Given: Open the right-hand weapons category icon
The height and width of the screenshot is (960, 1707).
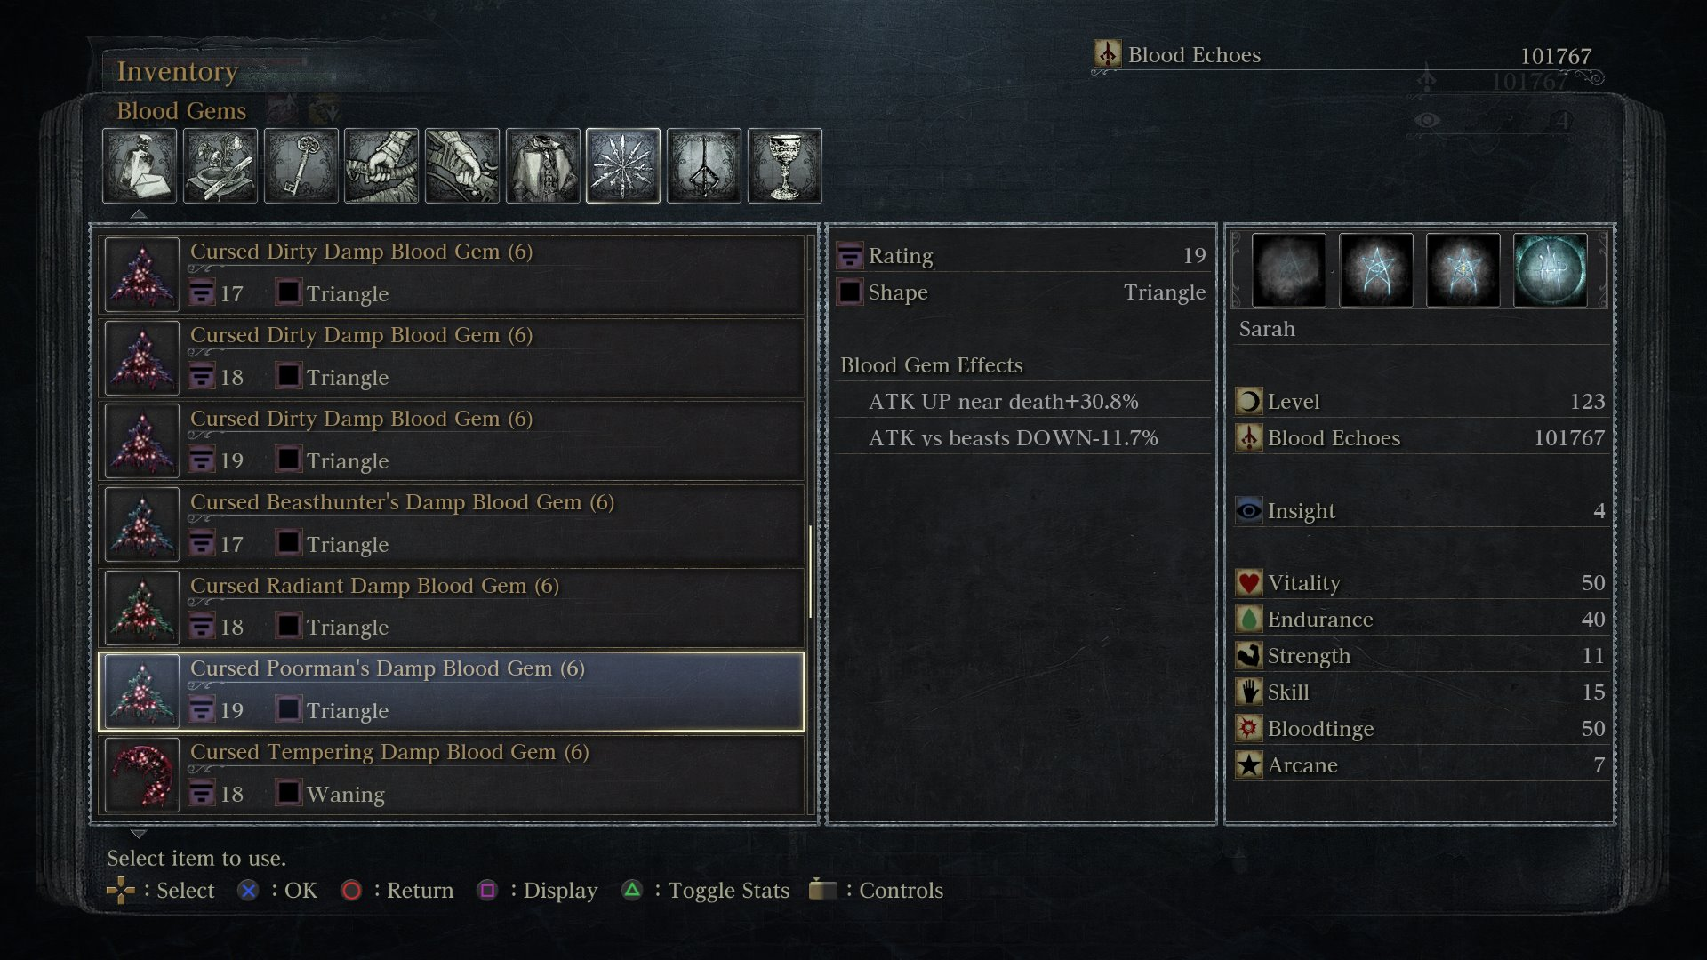Looking at the screenshot, I should click(x=382, y=166).
